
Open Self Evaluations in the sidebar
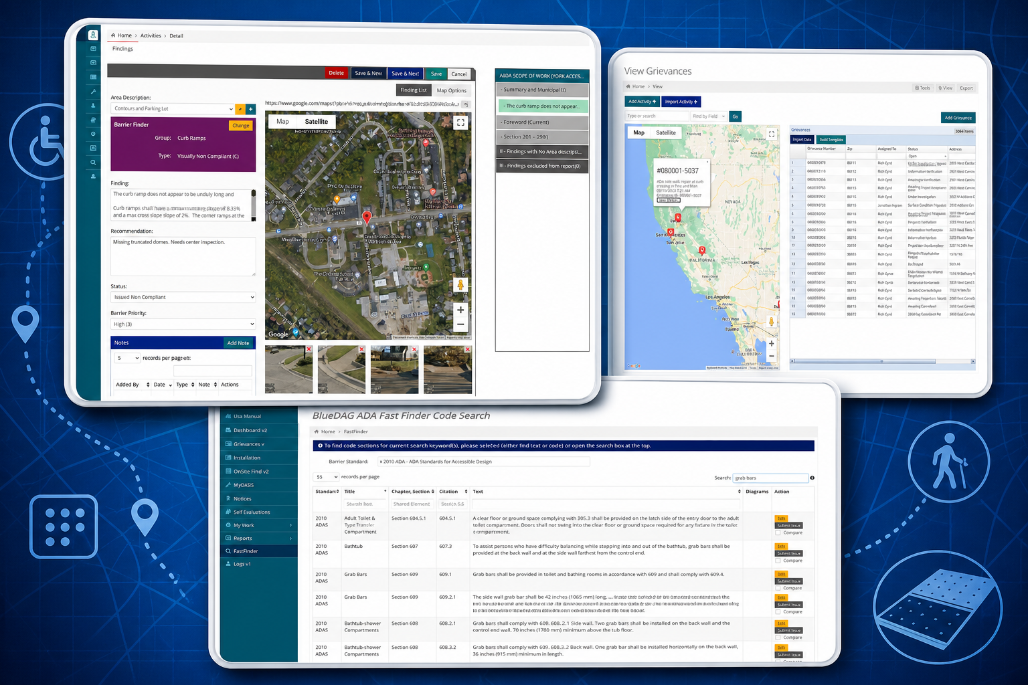(258, 512)
